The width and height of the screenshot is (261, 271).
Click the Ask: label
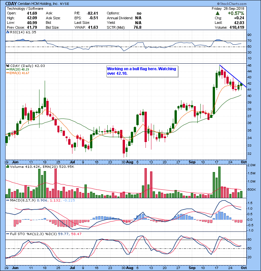point(49,13)
